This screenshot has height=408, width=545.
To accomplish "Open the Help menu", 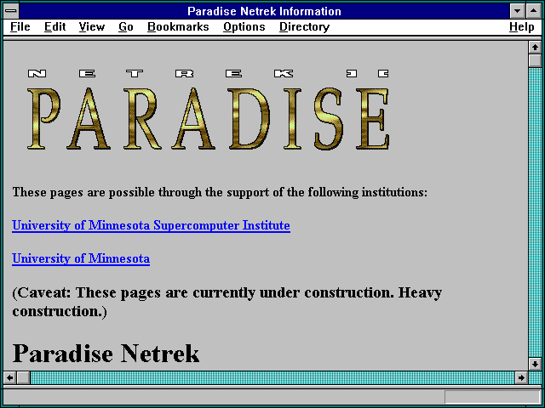I will click(521, 27).
